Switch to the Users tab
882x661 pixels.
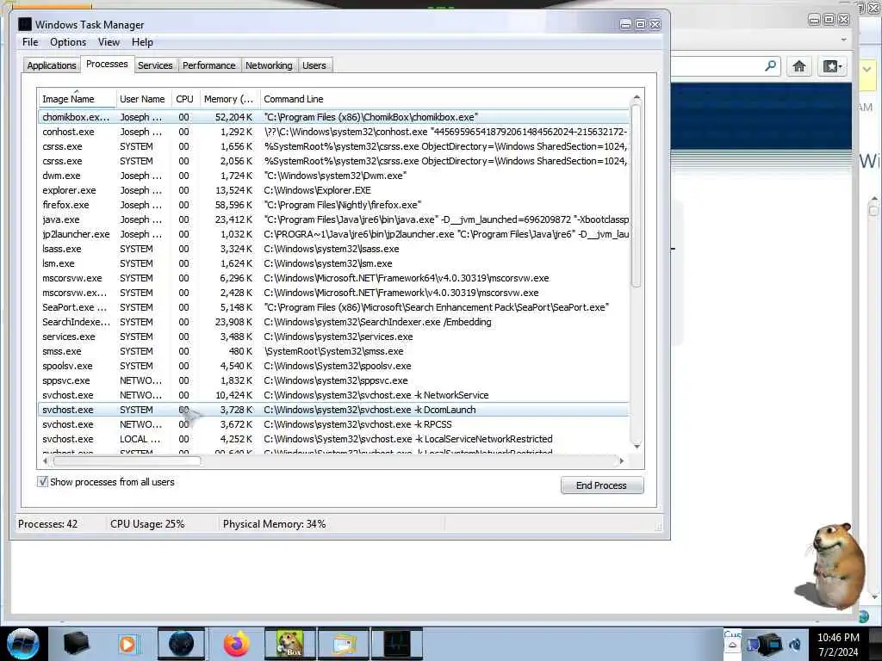[x=314, y=65]
